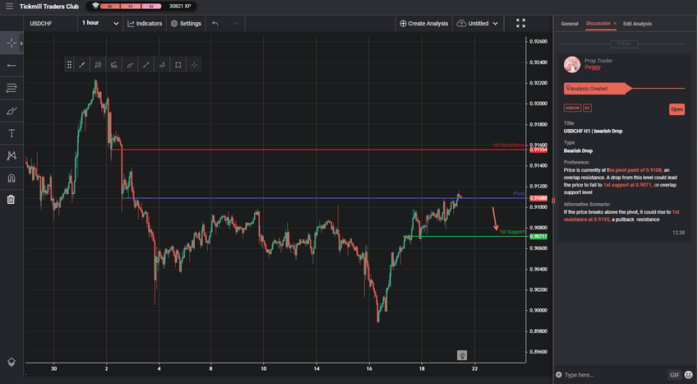Open the emoji picker
The height and width of the screenshot is (384, 698).
pos(689,375)
